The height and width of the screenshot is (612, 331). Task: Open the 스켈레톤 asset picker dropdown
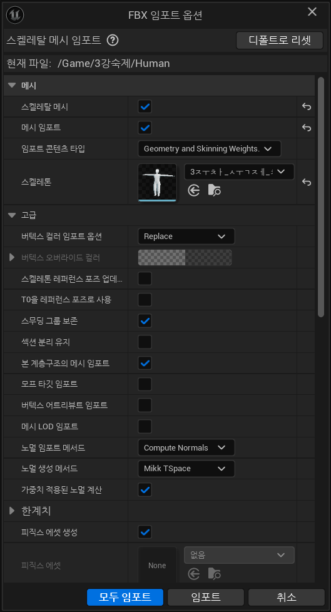tap(239, 171)
